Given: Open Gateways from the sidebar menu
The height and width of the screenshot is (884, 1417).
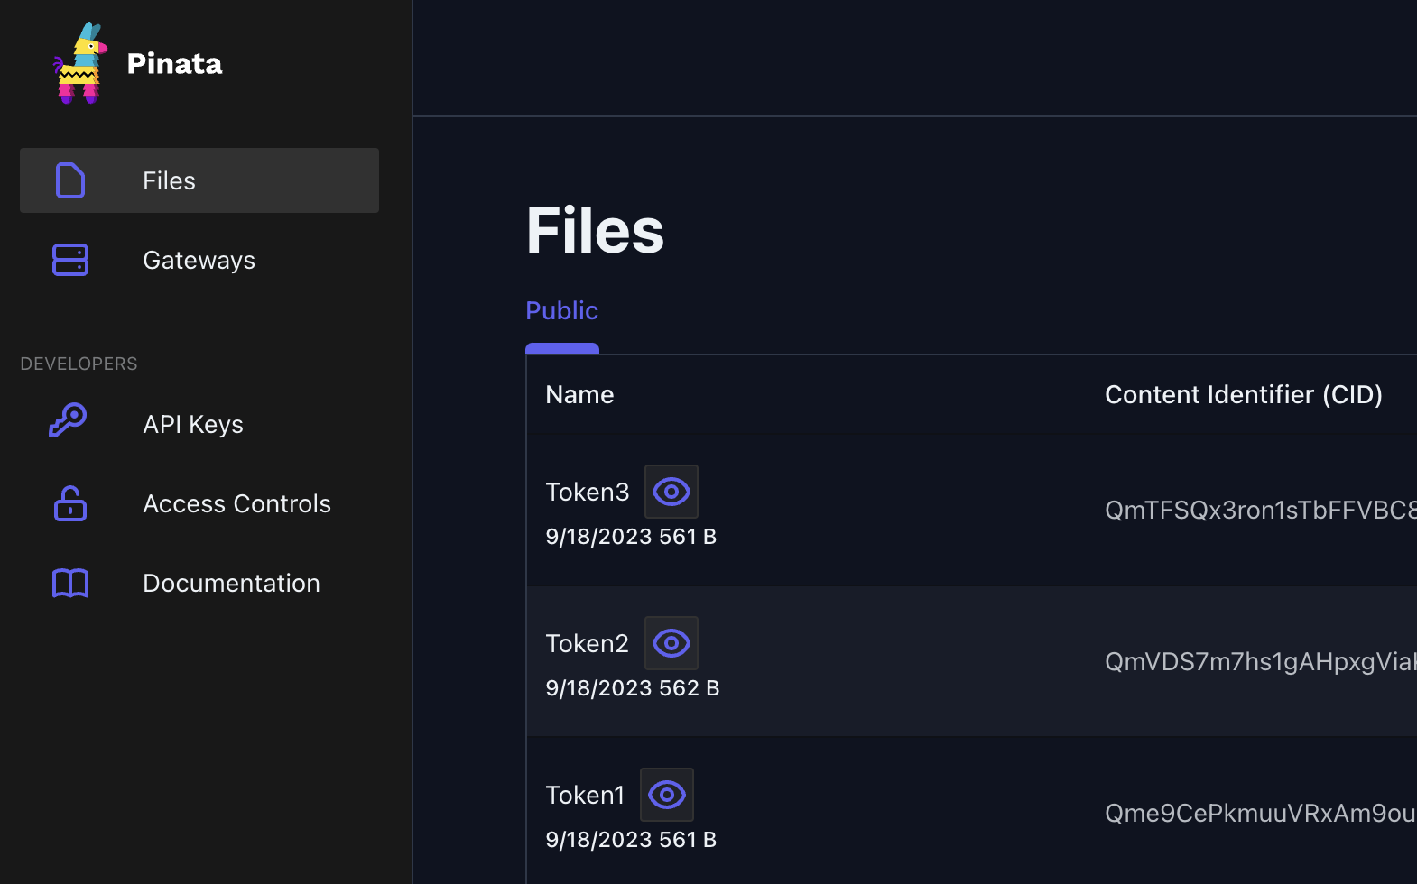Looking at the screenshot, I should coord(199,260).
